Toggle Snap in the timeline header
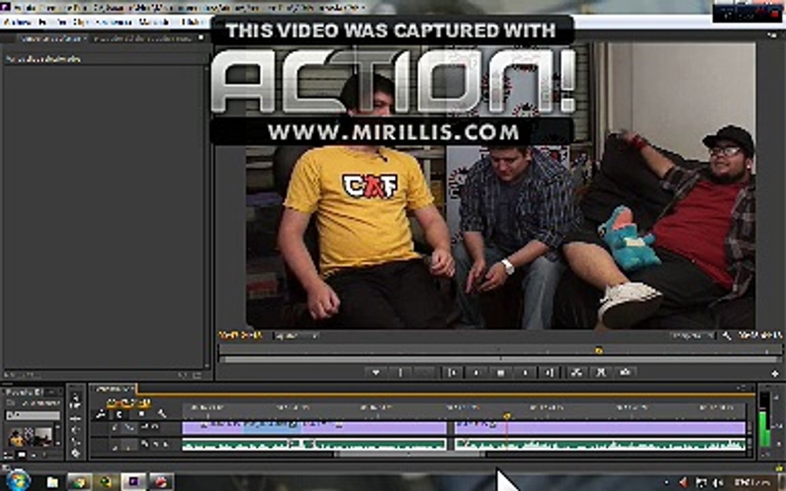The width and height of the screenshot is (786, 491). pos(119,415)
